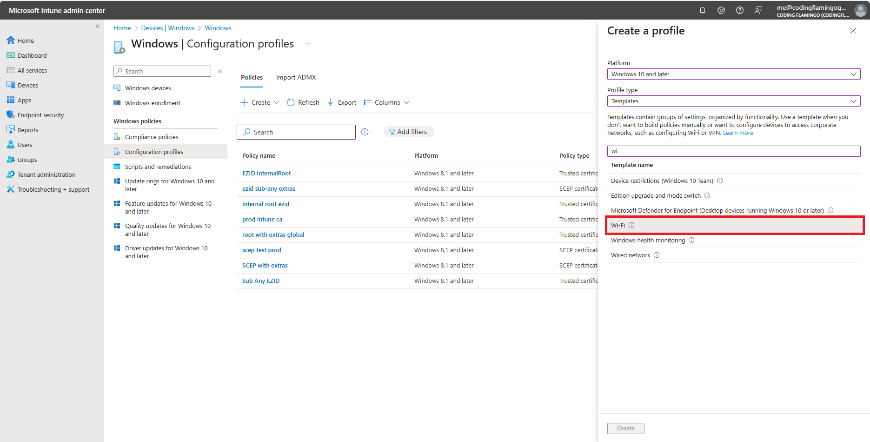Open Endpoint security in sidebar
The width and height of the screenshot is (870, 442).
pyautogui.click(x=35, y=115)
